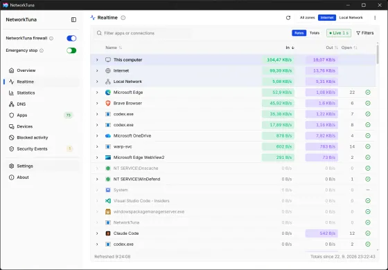Click allowed status icon for Microsoft OneDrive
The image size is (388, 270).
[x=368, y=136]
